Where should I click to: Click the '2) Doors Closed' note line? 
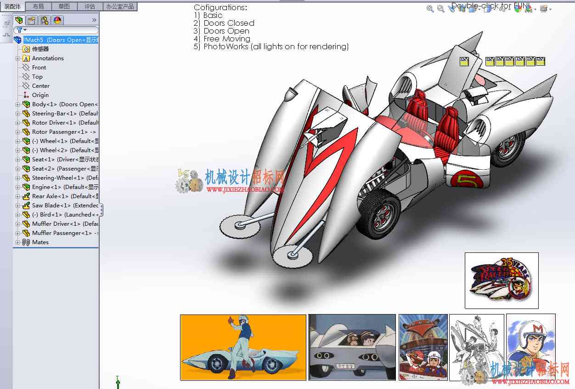click(224, 23)
